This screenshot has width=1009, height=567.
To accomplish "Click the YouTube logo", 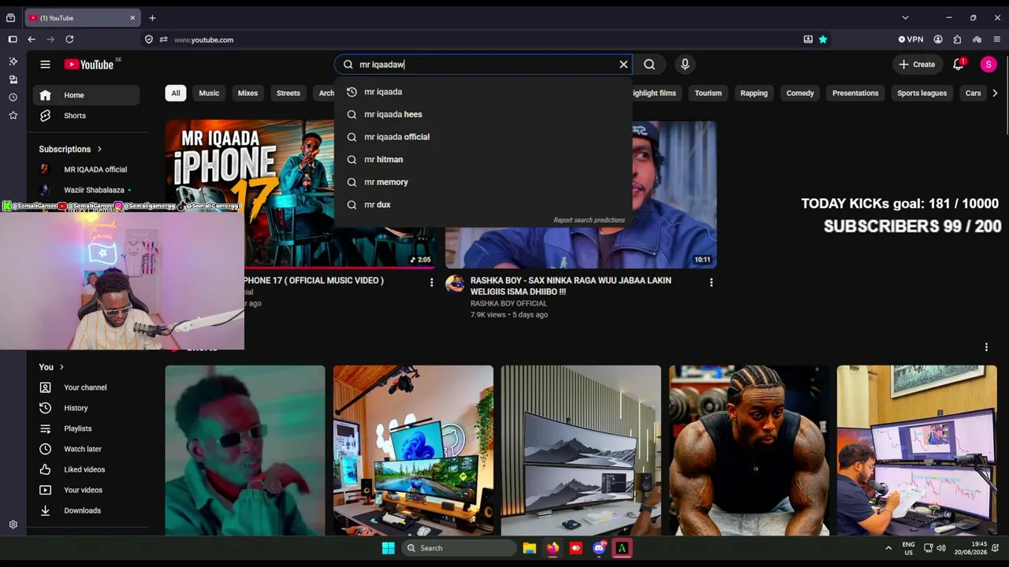I will 89,65.
